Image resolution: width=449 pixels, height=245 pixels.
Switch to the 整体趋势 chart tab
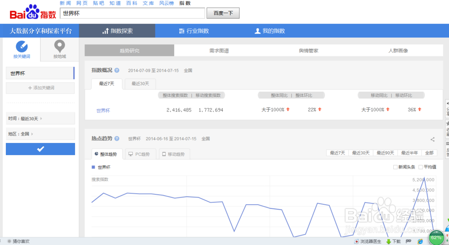(107, 154)
